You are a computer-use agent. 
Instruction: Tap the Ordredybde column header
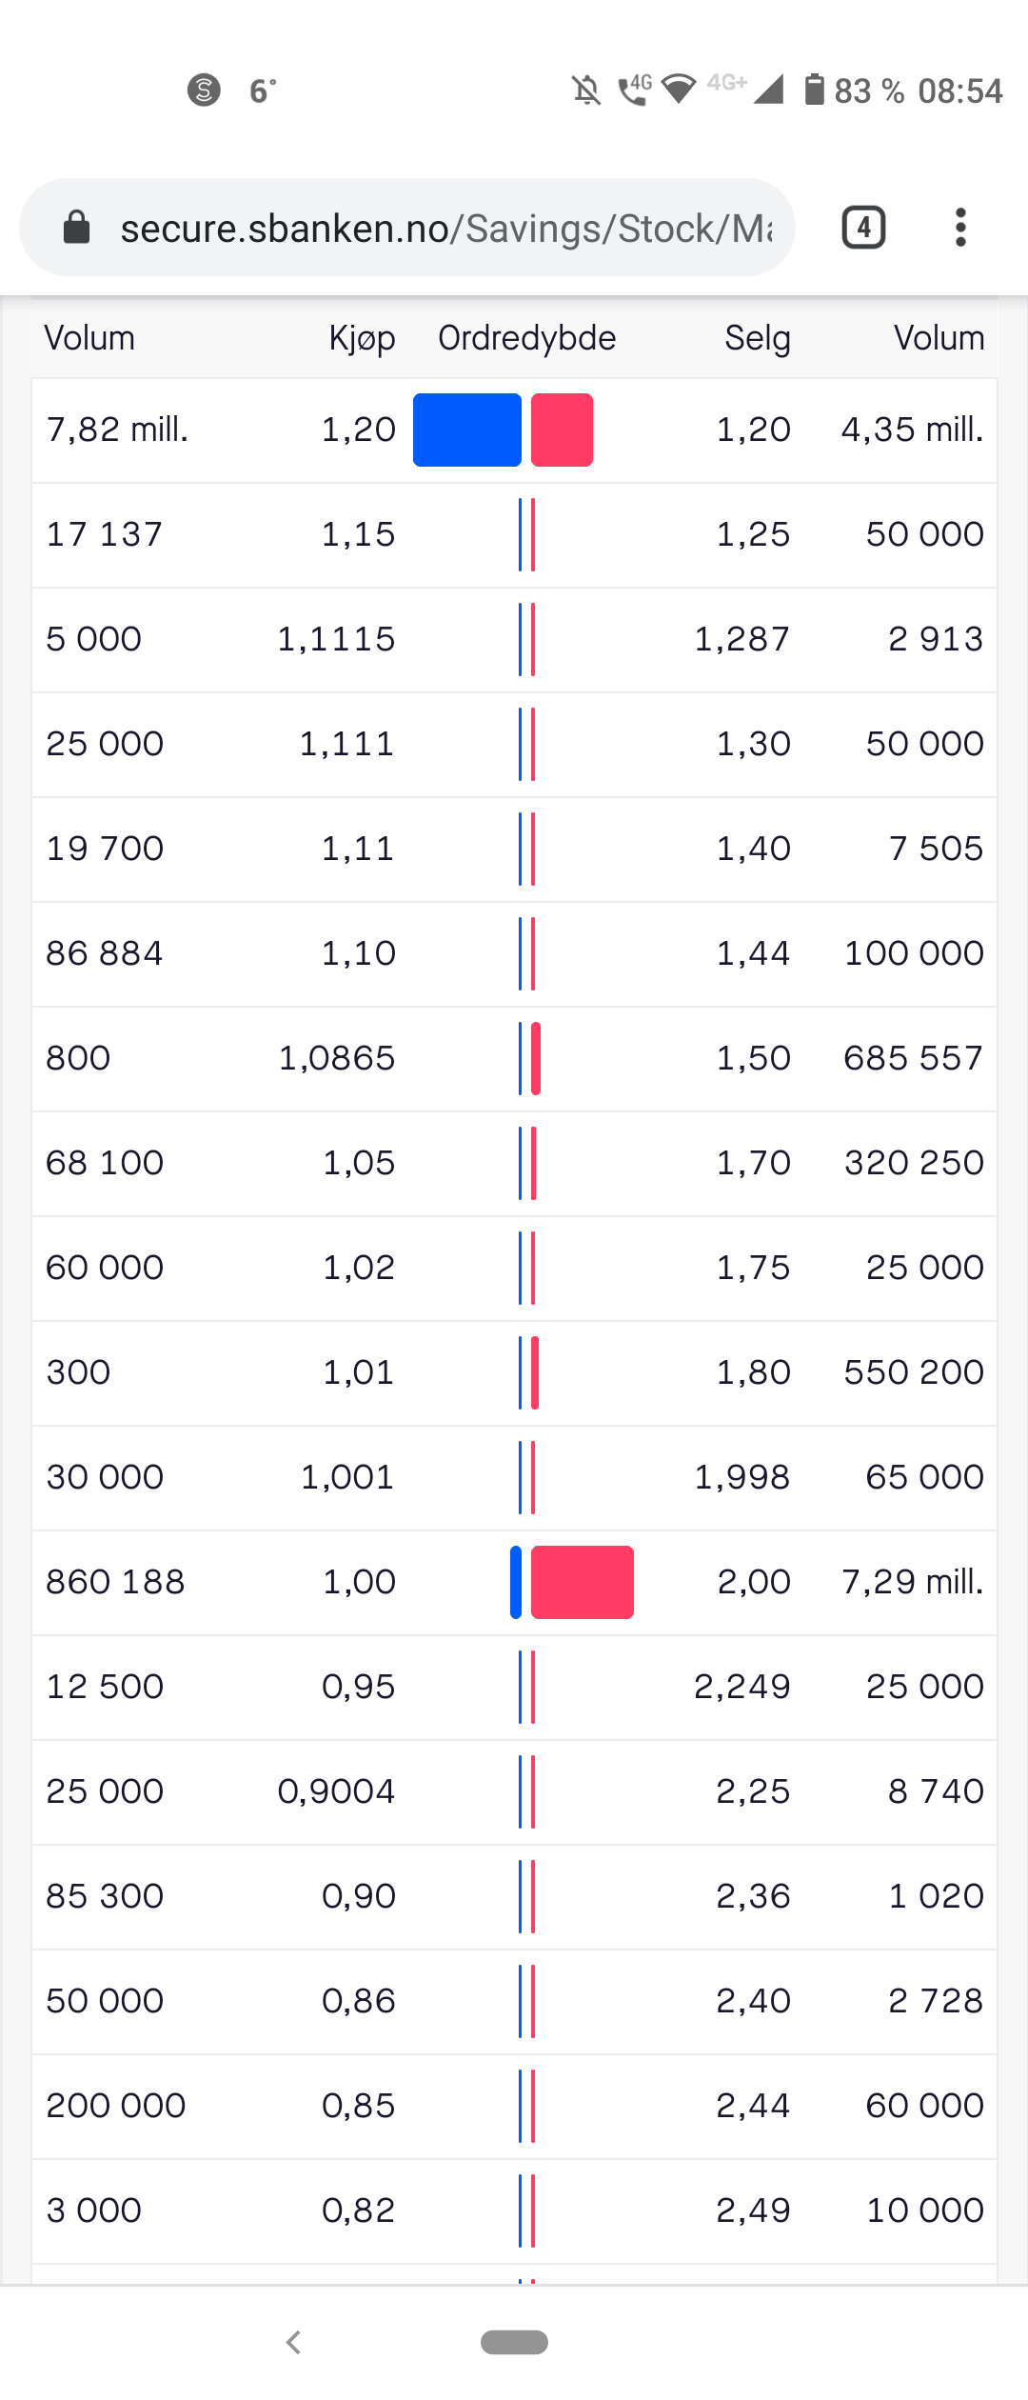click(526, 338)
